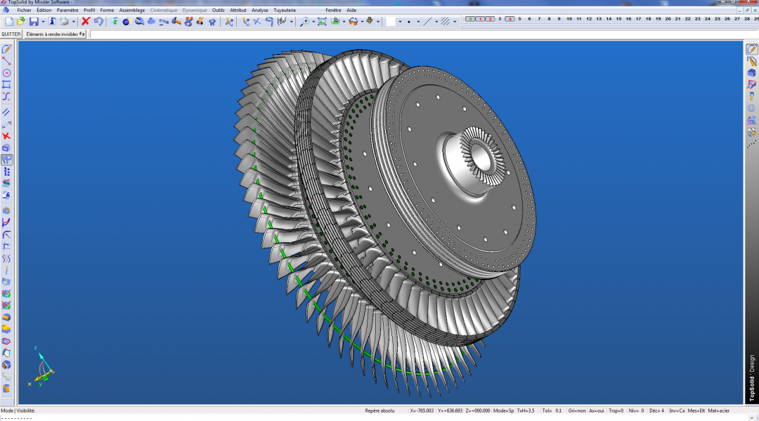759x421 pixels.
Task: Toggle layer 1 in the layer bar
Action: click(480, 20)
